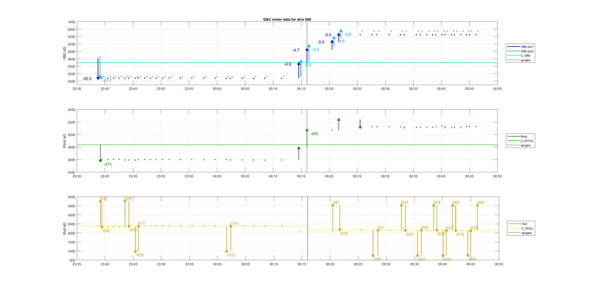Click "23:35" tick under the roll plot

pyautogui.click(x=77, y=264)
